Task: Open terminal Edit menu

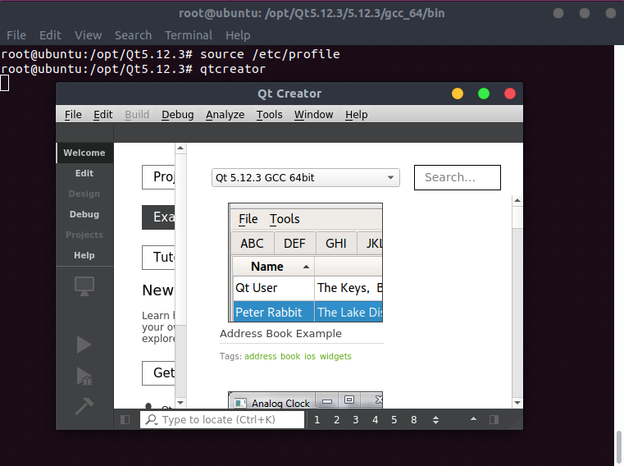Action: (50, 35)
